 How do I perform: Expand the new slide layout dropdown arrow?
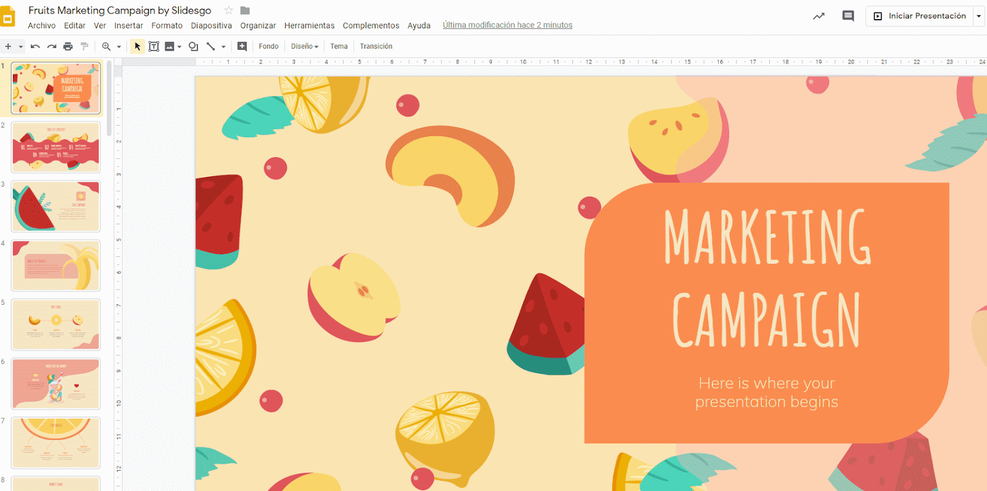(20, 46)
